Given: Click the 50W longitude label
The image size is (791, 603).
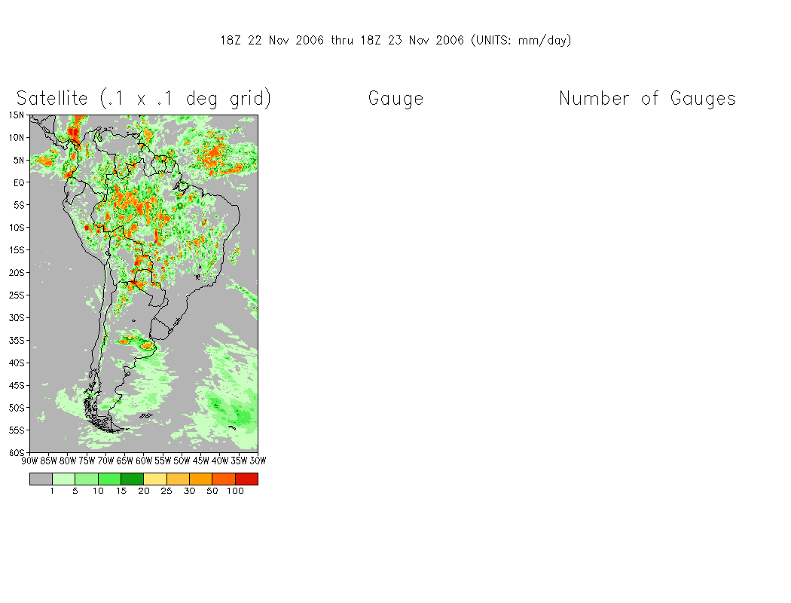Looking at the screenshot, I should pyautogui.click(x=182, y=461).
